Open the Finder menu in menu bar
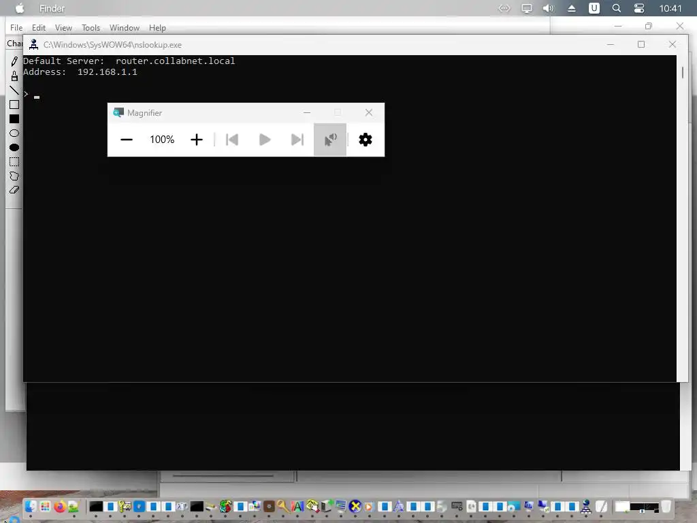697x523 pixels. click(52, 8)
